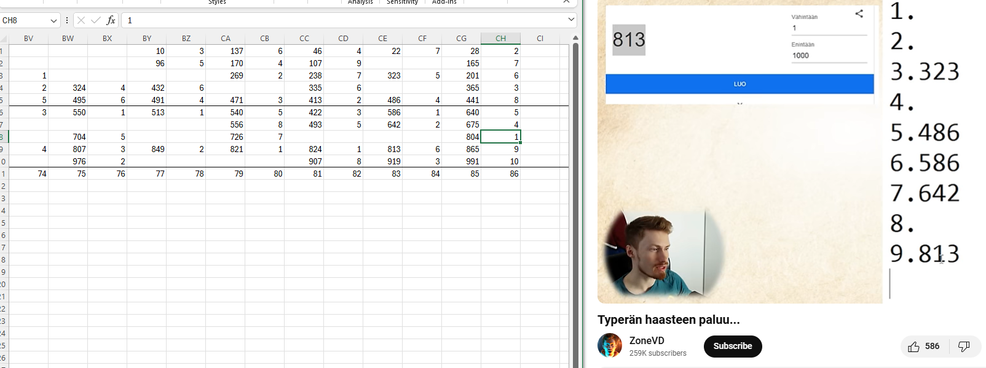Click in the formula bar input field

[344, 20]
